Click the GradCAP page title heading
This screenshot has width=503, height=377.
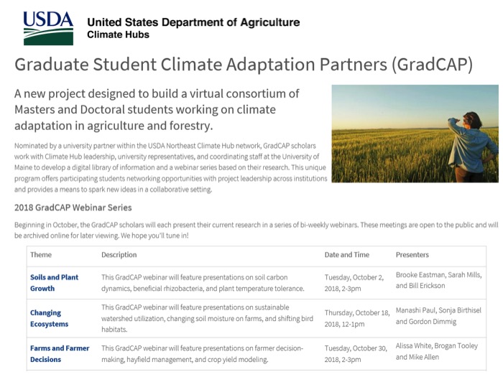point(244,65)
